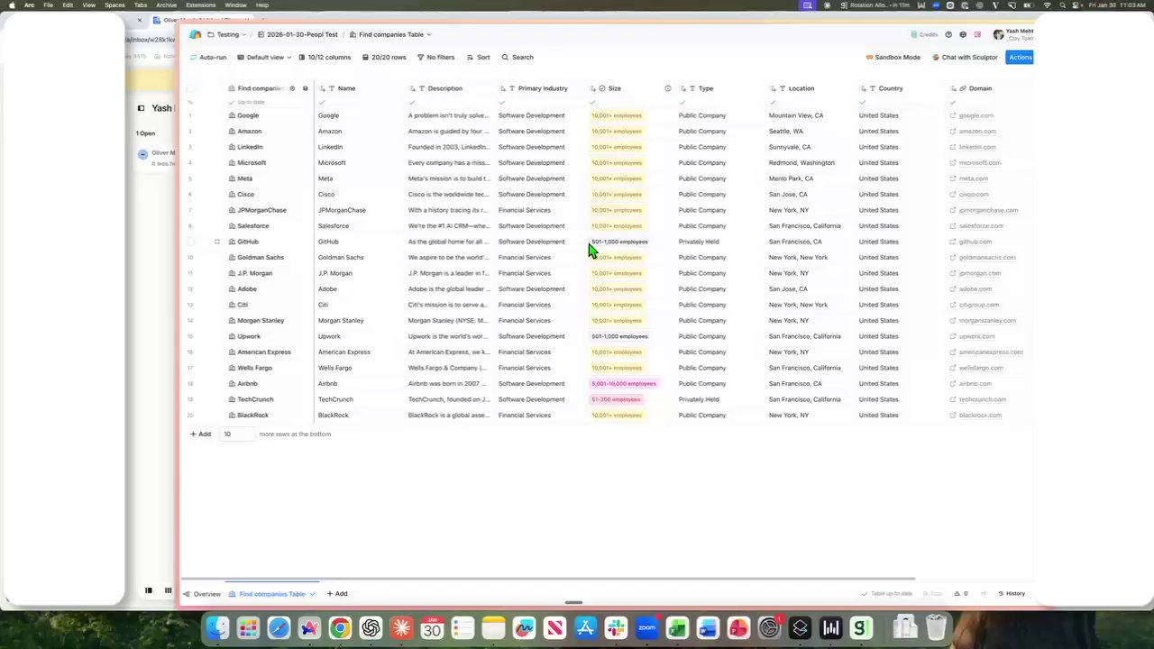The height and width of the screenshot is (649, 1154).
Task: Open Calendar from the Dock
Action: click(432, 627)
